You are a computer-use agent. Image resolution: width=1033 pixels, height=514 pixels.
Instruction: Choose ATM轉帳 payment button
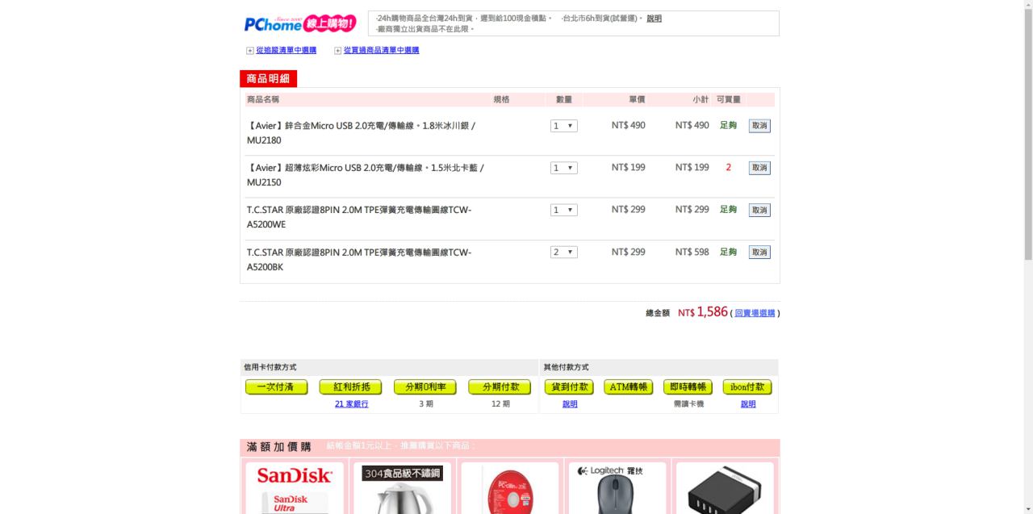[629, 387]
